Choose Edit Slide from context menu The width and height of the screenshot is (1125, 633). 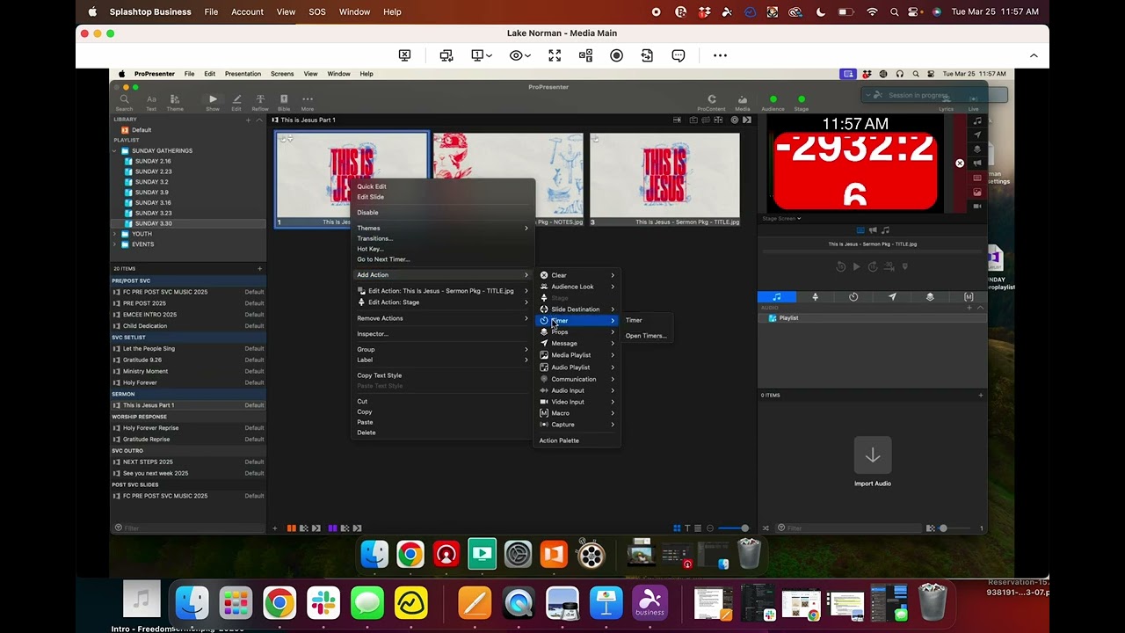370,197
